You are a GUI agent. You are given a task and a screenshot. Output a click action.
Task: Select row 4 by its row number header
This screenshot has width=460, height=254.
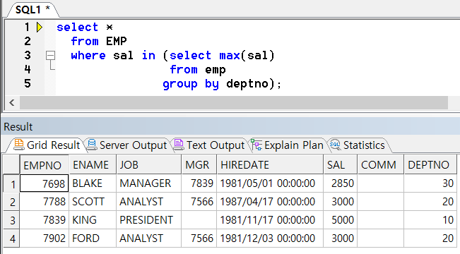click(11, 238)
